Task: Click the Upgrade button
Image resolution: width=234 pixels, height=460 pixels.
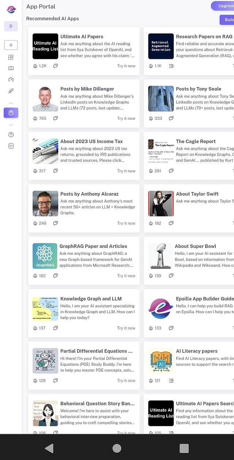Action: 223,6
